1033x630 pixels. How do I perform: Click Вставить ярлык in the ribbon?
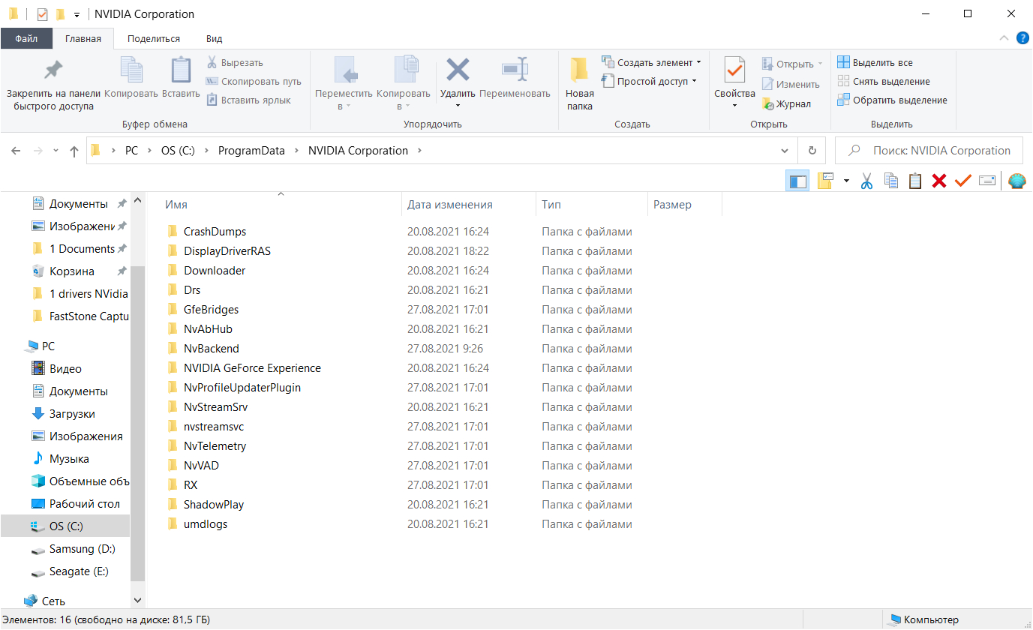pos(248,100)
